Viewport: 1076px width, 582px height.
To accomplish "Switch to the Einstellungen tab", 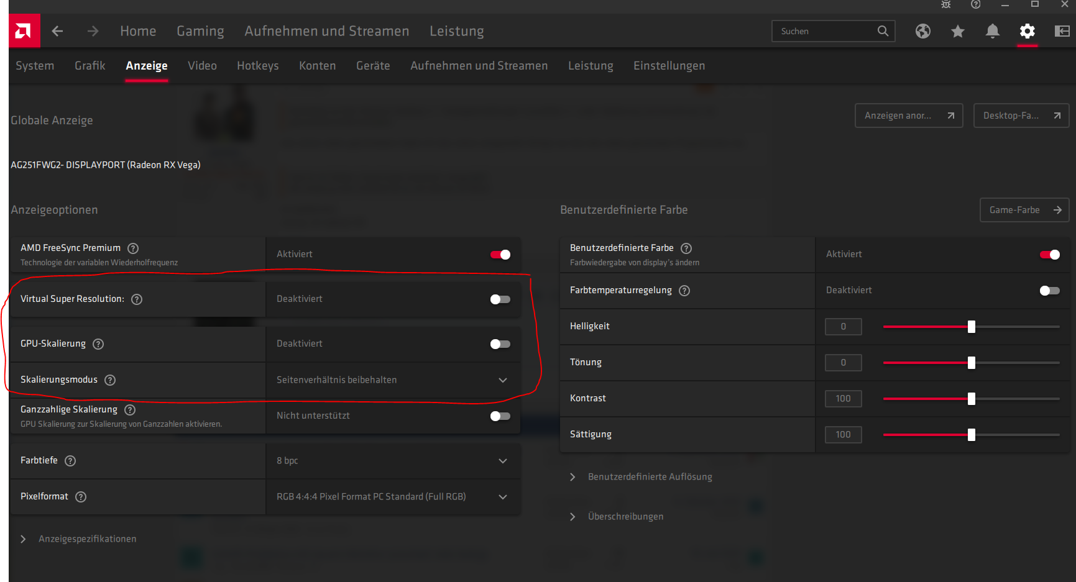I will (x=669, y=66).
